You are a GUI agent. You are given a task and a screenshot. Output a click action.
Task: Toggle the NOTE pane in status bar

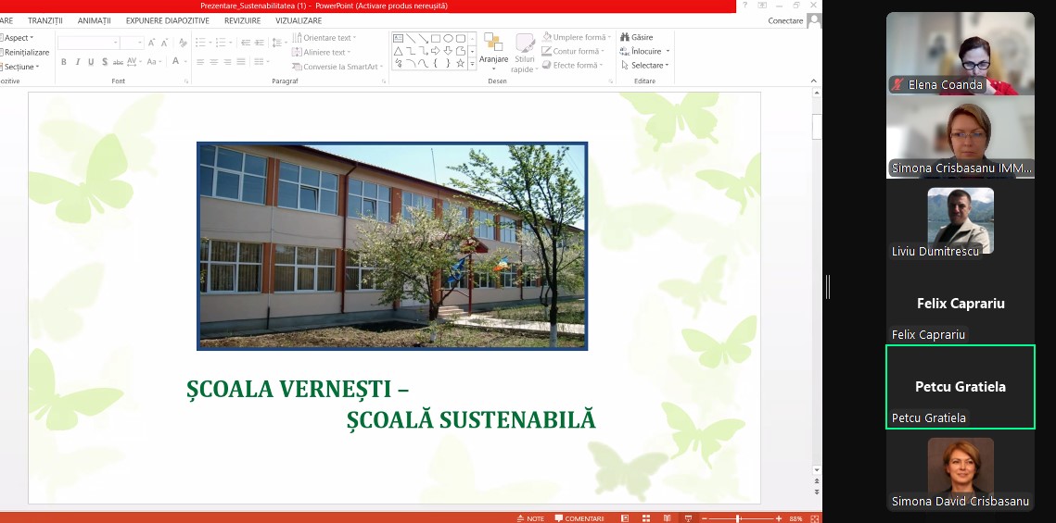point(530,518)
